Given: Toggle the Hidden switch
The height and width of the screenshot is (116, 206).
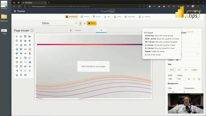Looking at the screenshot, I should point(177,60).
